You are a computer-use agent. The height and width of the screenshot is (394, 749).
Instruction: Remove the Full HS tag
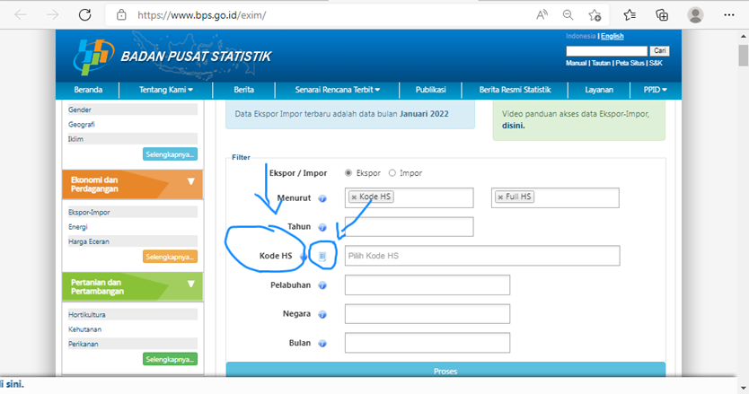pos(500,197)
